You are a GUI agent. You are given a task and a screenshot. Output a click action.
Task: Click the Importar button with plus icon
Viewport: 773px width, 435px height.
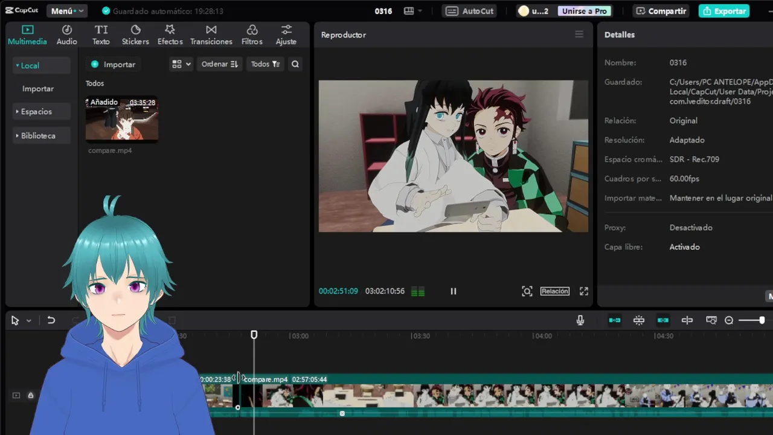click(x=113, y=64)
